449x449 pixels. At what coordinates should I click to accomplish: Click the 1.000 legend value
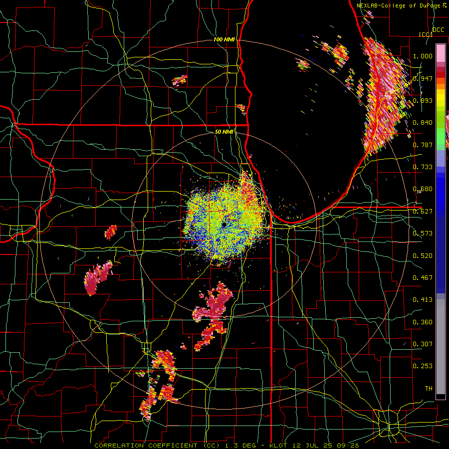(423, 56)
